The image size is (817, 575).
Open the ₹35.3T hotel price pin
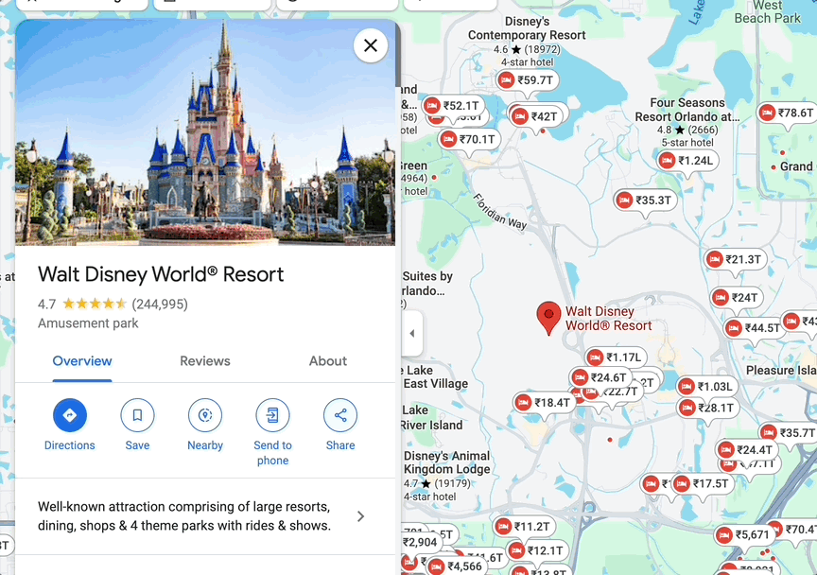pyautogui.click(x=646, y=200)
